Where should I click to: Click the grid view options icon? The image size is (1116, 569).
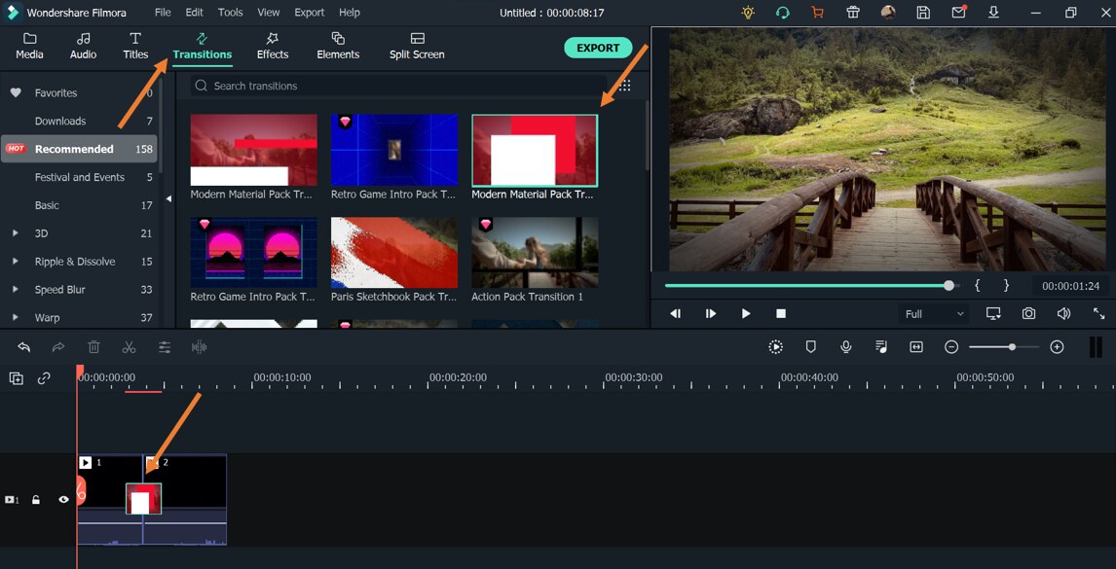pyautogui.click(x=625, y=86)
